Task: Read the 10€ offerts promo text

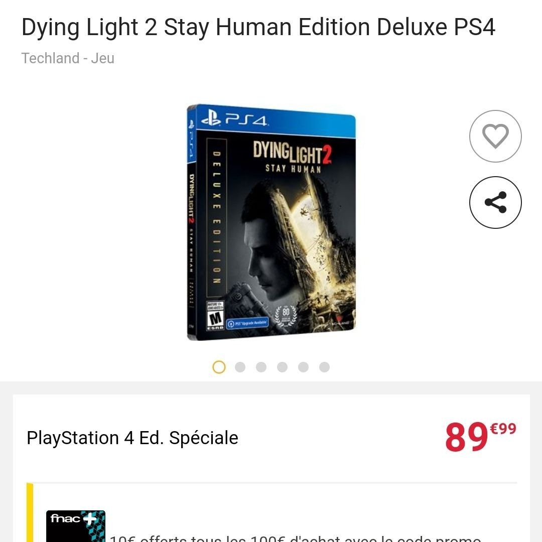Action: tap(295, 538)
